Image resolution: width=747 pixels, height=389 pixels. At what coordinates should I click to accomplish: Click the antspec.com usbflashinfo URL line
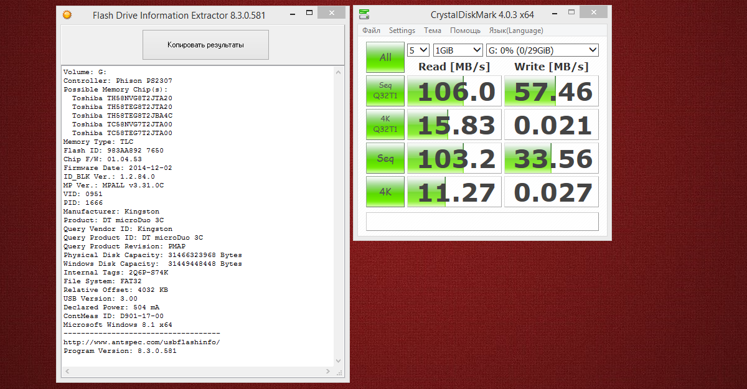pos(142,342)
